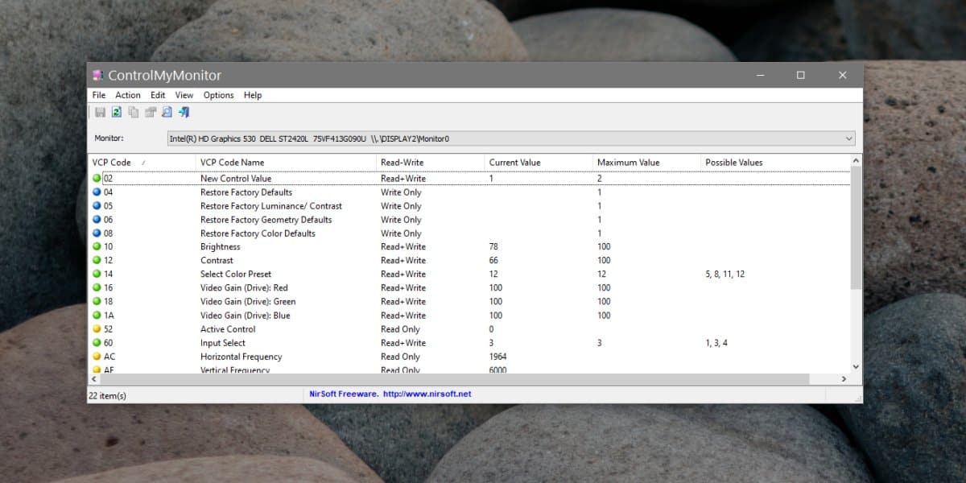Screen dimensions: 966x483
Task: Click the Save icon in the toolbar
Action: 100,112
